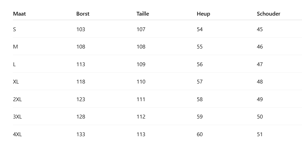Click Borst value 103 for size S
The image size is (302, 149).
click(x=80, y=29)
